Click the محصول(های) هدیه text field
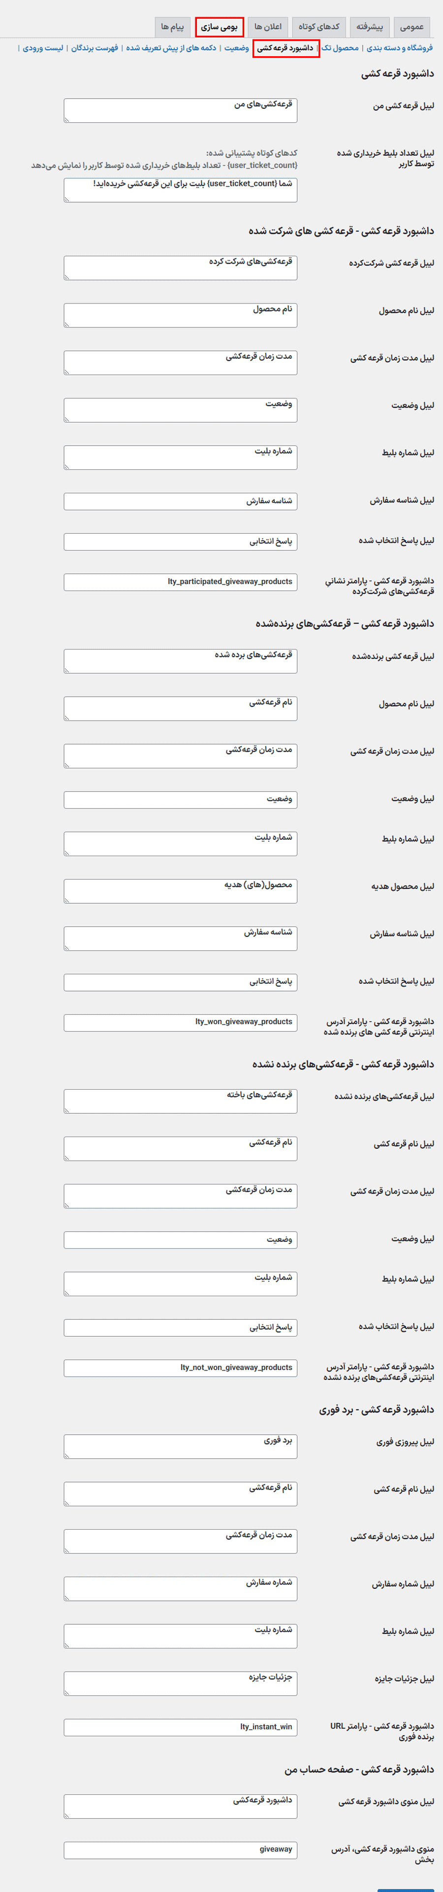 point(181,890)
